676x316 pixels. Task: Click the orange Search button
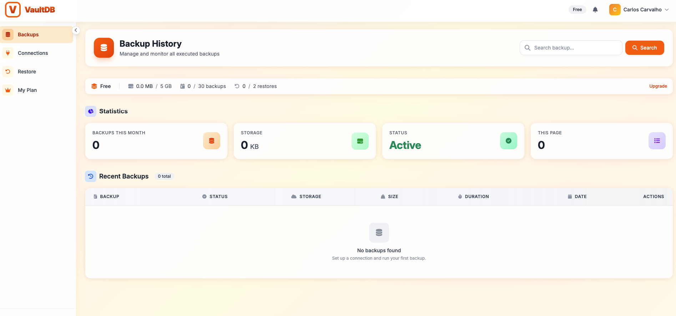645,48
